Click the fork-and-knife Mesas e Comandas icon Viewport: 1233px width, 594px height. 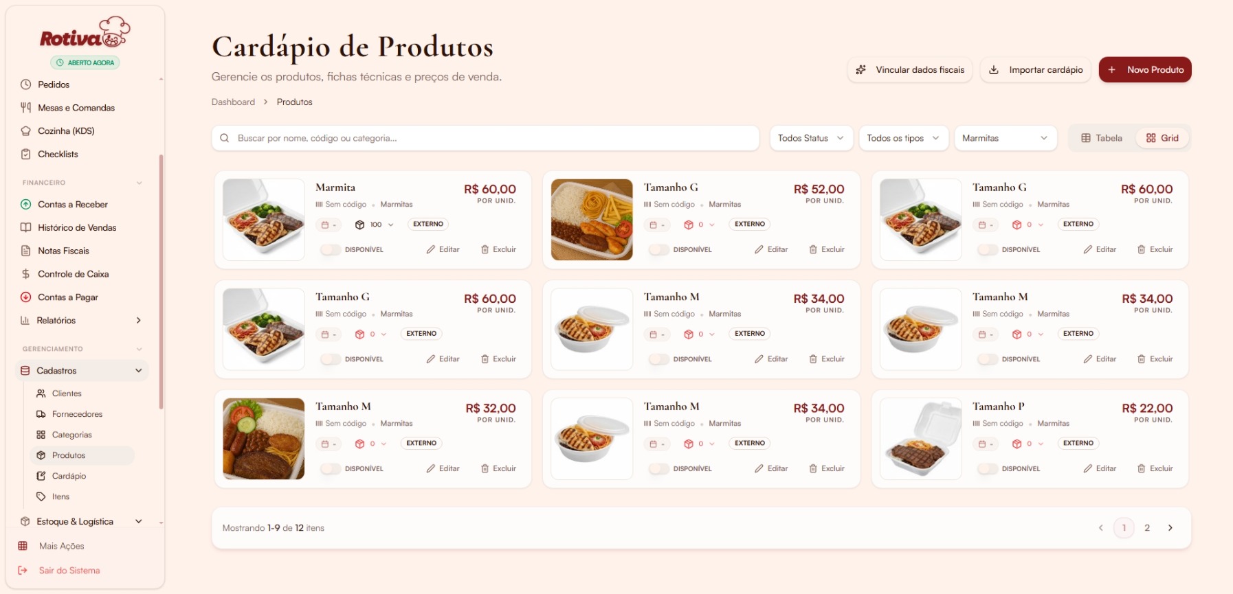(x=26, y=108)
